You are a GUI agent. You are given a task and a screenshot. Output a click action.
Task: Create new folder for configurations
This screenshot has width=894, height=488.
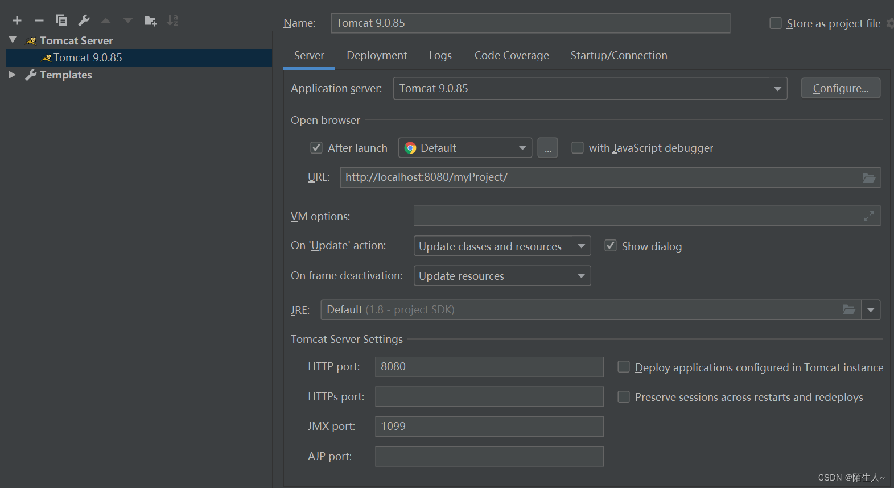151,21
